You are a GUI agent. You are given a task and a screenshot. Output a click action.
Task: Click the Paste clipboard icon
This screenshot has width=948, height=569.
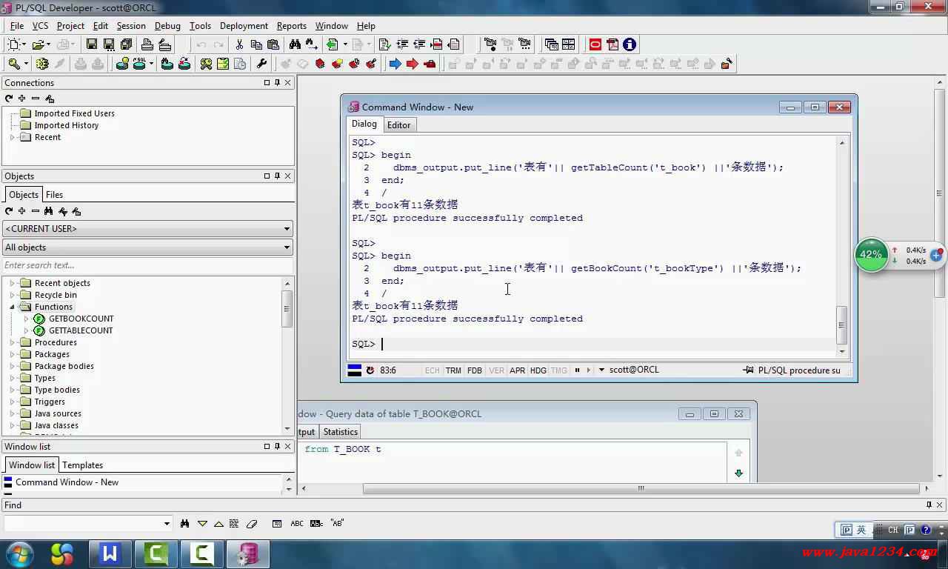coord(273,44)
